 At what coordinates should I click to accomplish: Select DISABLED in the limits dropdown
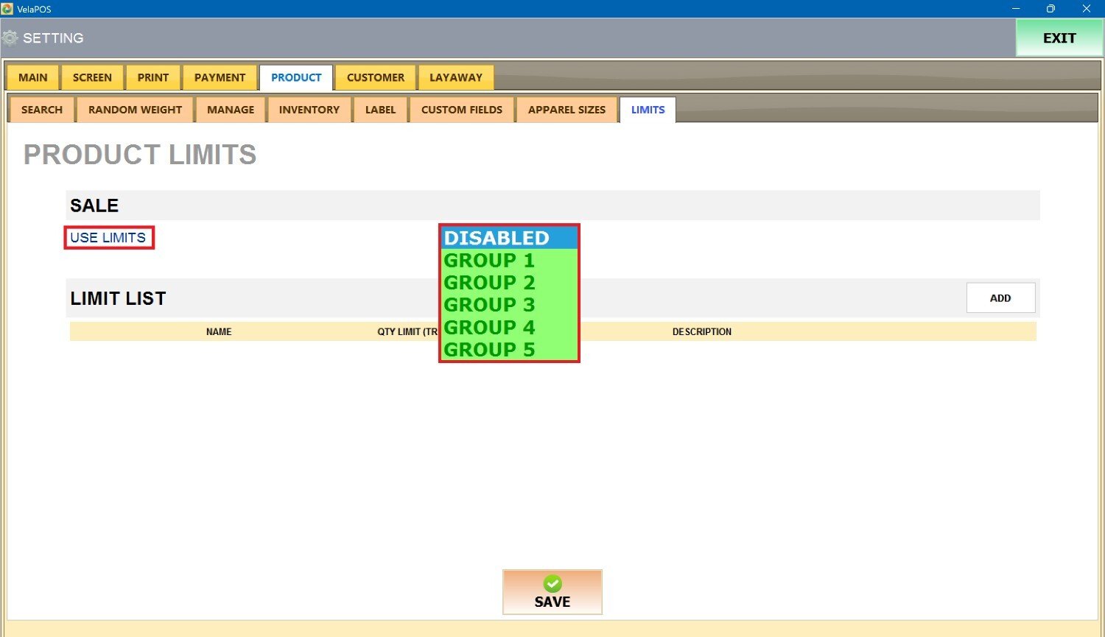pos(508,238)
